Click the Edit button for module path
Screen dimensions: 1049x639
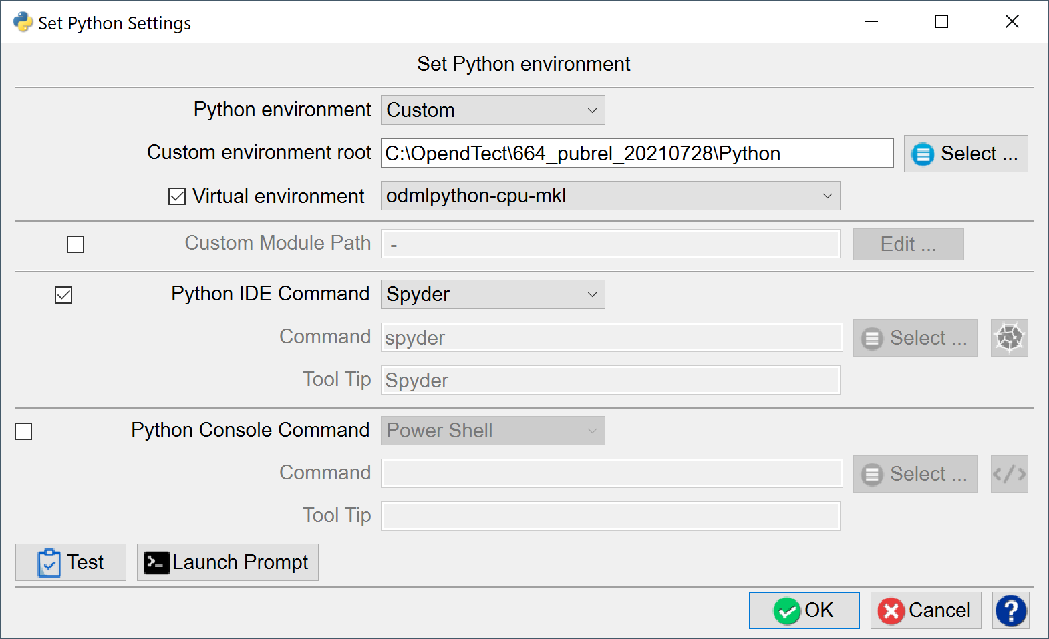tap(908, 244)
